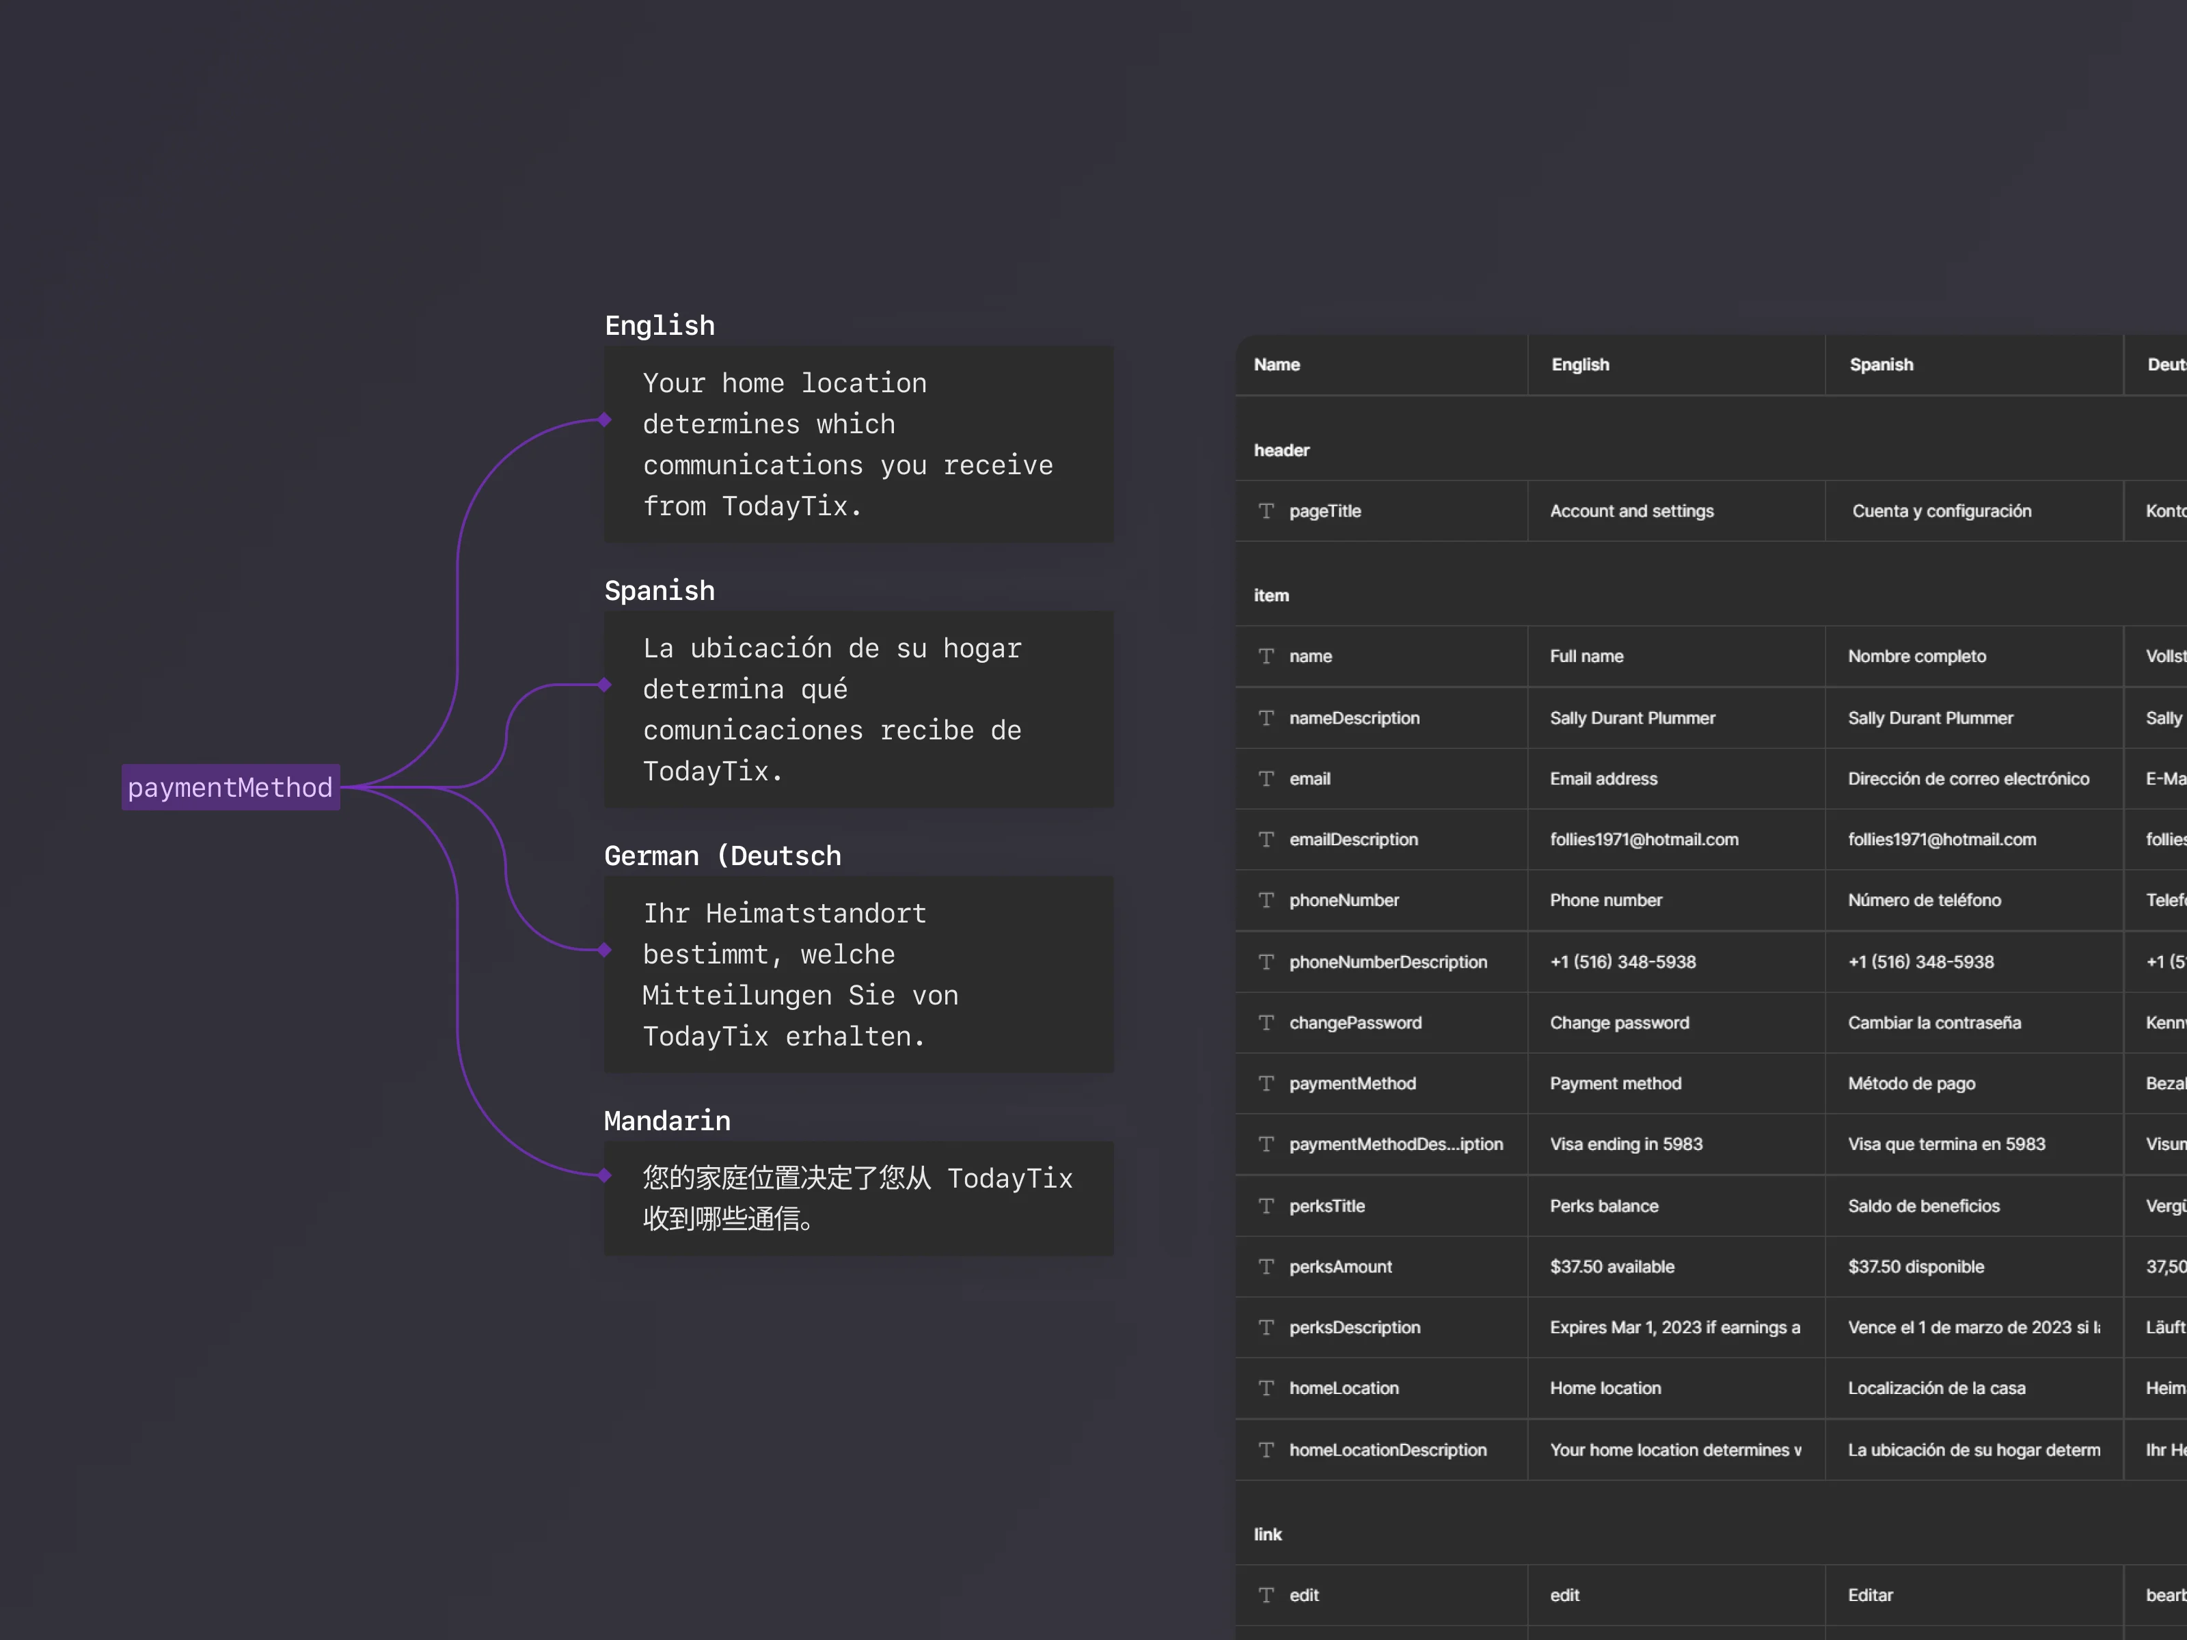Edit the Mandarin translation text box
Viewport: 2187px width, 1640px height.
point(858,1199)
